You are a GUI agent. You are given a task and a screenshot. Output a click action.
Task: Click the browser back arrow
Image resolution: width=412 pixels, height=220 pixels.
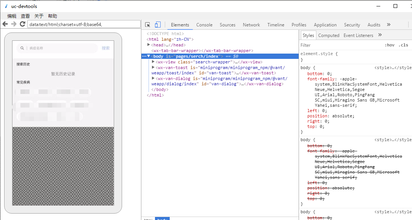point(5,24)
